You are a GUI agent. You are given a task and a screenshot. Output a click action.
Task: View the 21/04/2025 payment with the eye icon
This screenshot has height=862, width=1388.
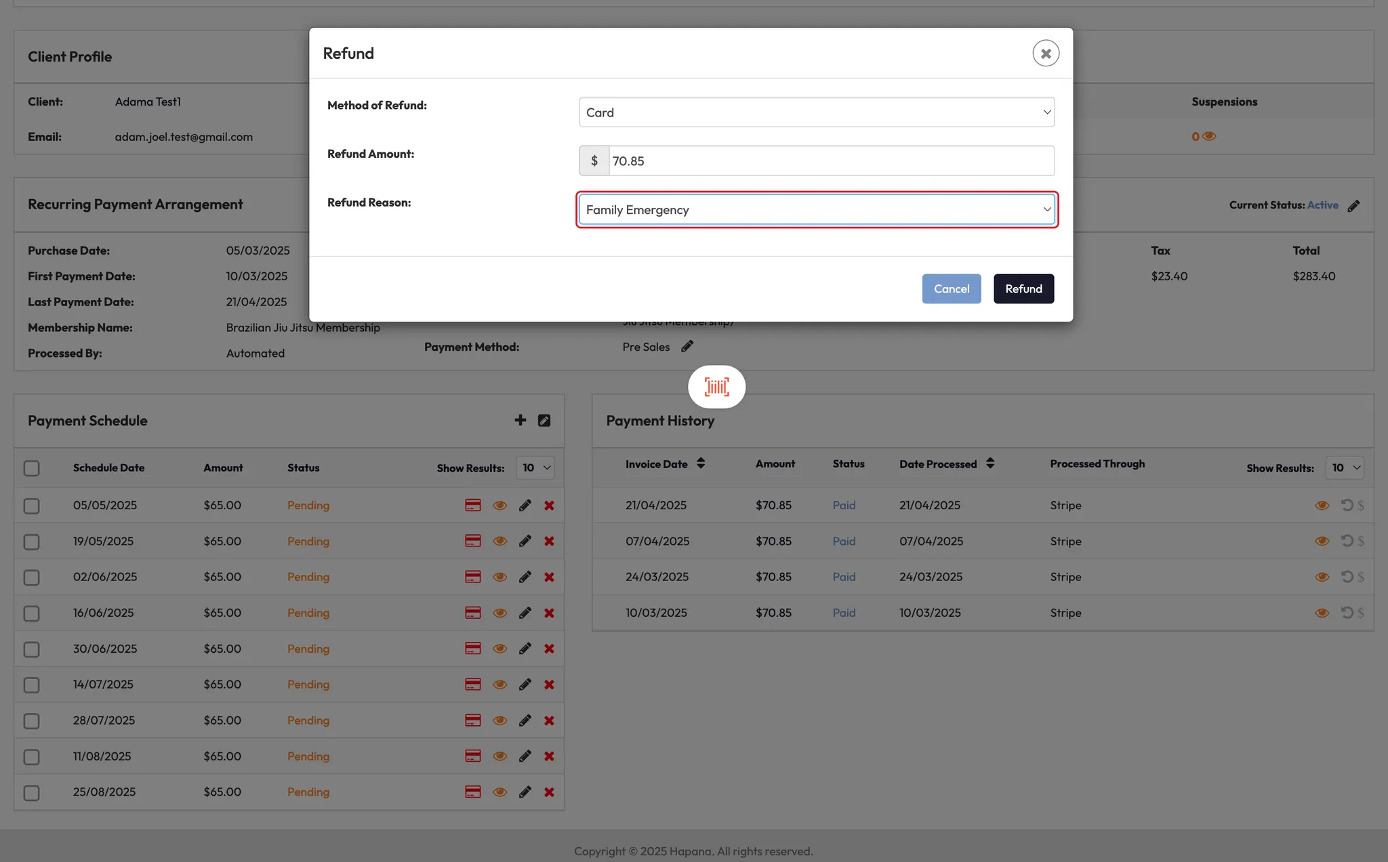click(x=1322, y=505)
